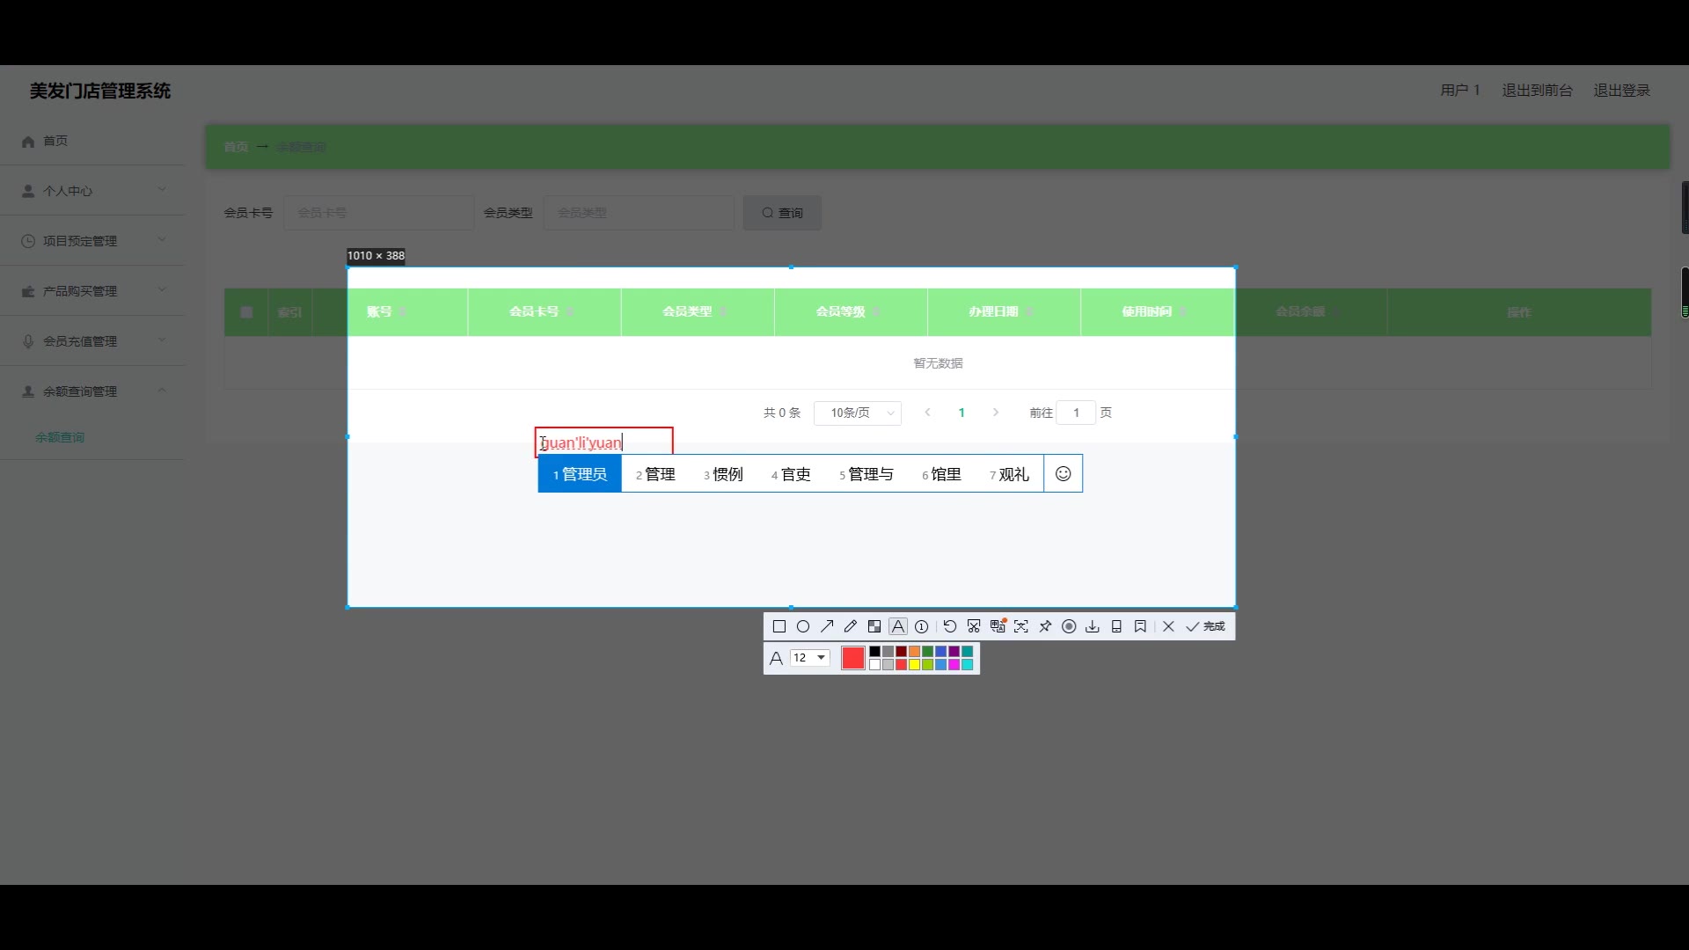
Task: Choose the 管理 IME candidate
Action: click(x=655, y=474)
